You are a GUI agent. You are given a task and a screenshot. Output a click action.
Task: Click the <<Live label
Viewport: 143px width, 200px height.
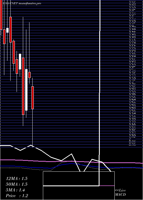coord(120,191)
